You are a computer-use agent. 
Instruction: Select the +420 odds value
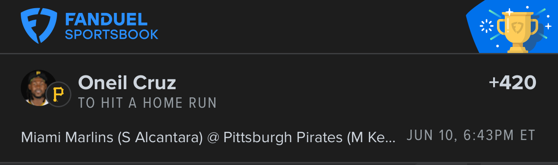[x=513, y=82]
